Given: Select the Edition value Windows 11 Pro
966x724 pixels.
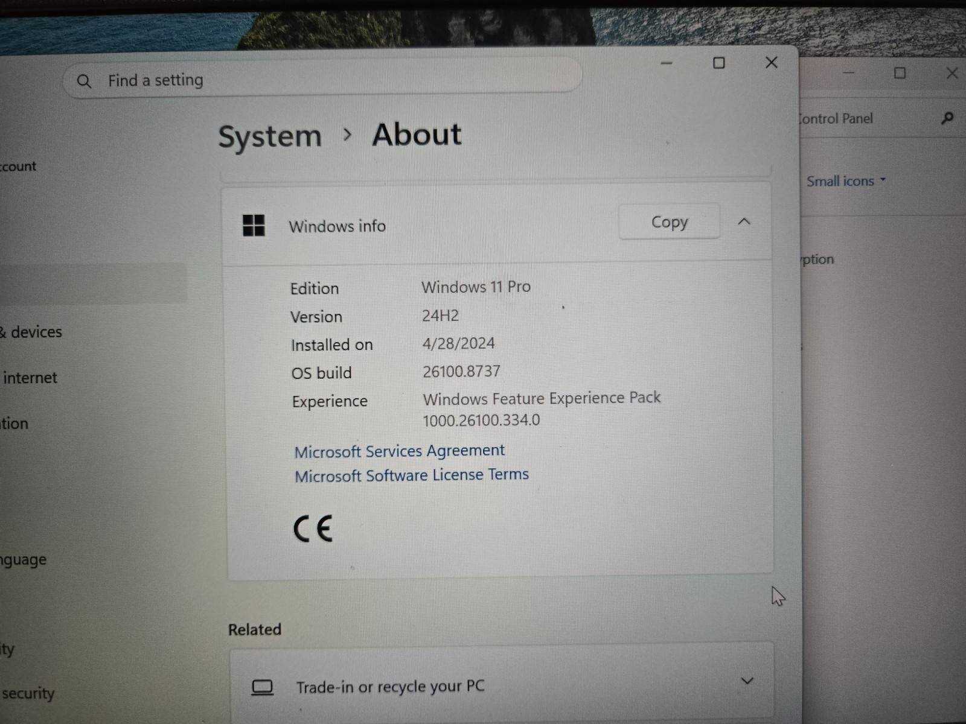Looking at the screenshot, I should pos(476,287).
